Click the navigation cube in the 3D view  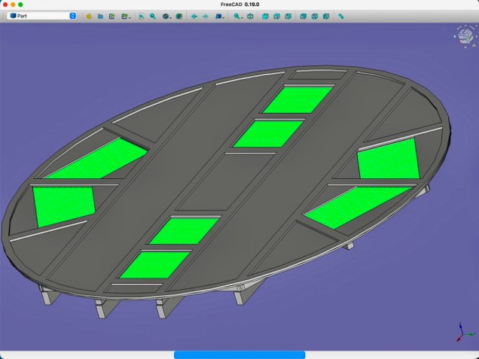tap(462, 36)
